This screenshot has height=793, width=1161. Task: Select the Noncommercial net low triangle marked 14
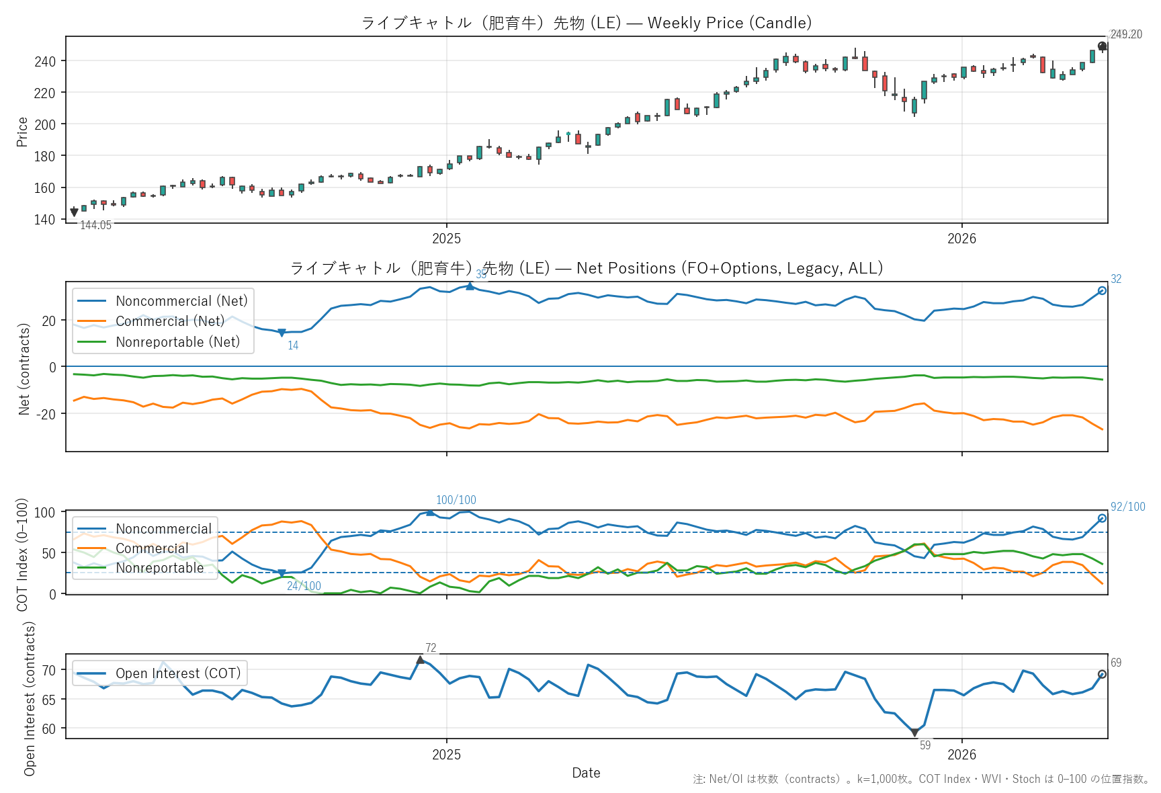pos(282,333)
